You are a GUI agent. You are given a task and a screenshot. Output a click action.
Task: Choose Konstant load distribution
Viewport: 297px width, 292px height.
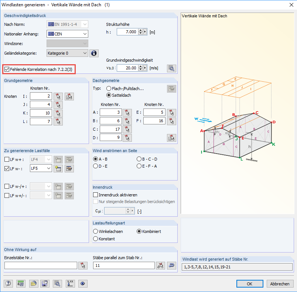click(95, 239)
